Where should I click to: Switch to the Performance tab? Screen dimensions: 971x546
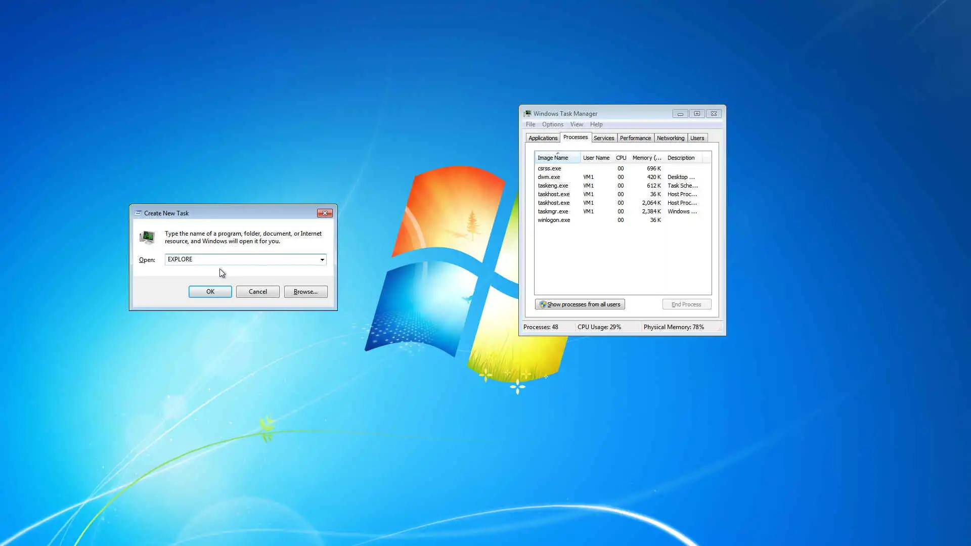click(635, 138)
